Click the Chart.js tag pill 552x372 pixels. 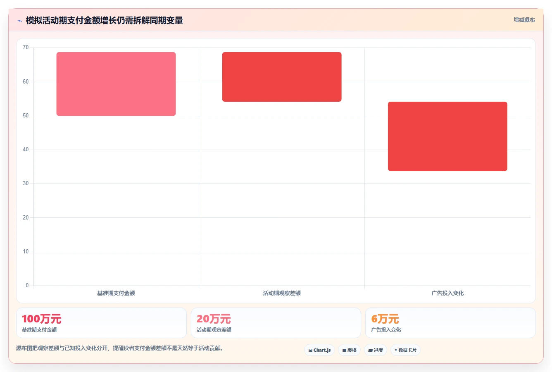coord(319,350)
